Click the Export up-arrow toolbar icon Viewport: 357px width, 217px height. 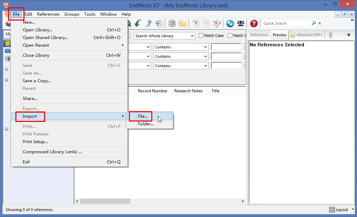coord(149,23)
